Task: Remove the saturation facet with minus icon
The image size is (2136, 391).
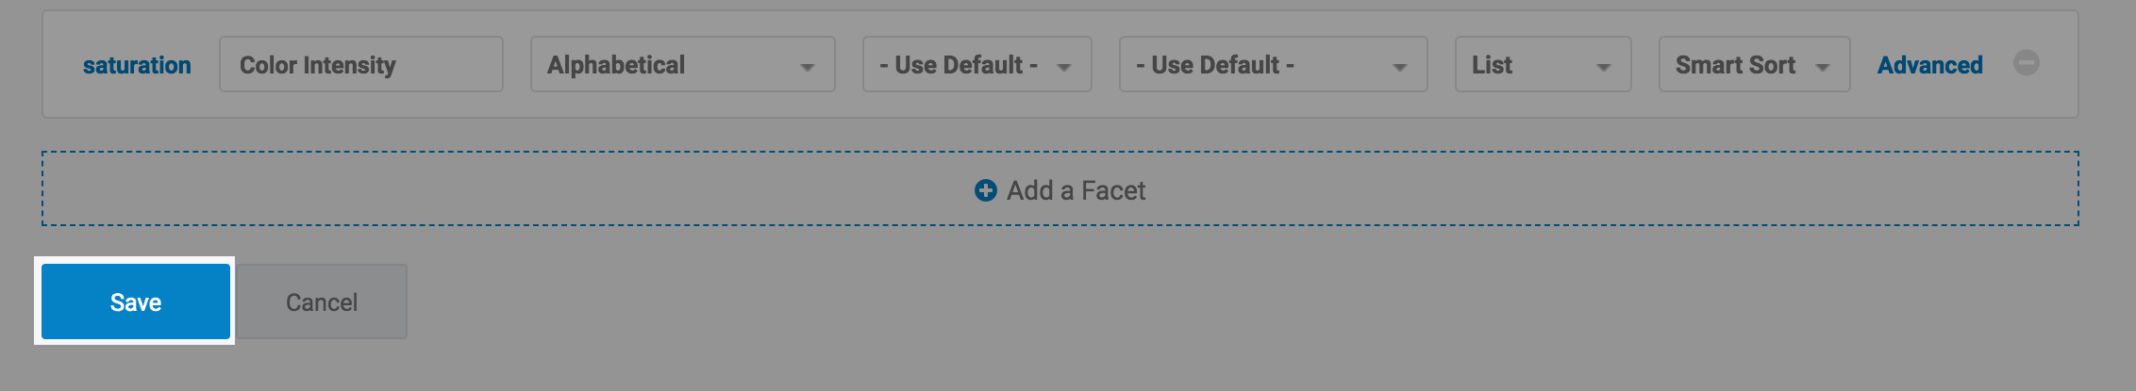Action: coord(2026,63)
